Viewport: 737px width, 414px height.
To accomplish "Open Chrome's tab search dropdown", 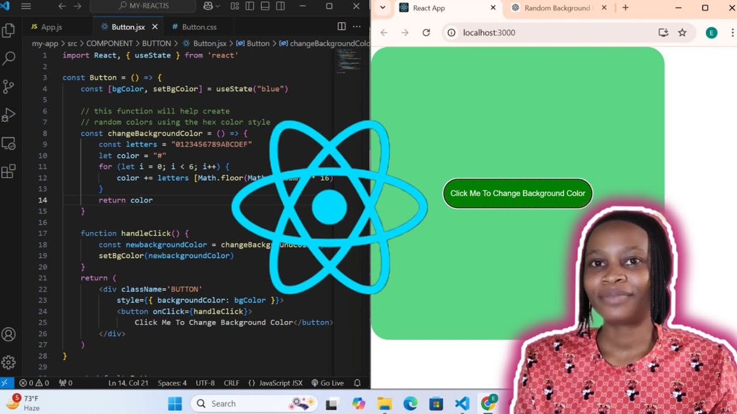I will pos(382,8).
